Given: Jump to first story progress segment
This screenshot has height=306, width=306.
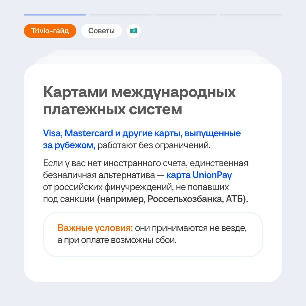Looking at the screenshot, I should (55, 15).
